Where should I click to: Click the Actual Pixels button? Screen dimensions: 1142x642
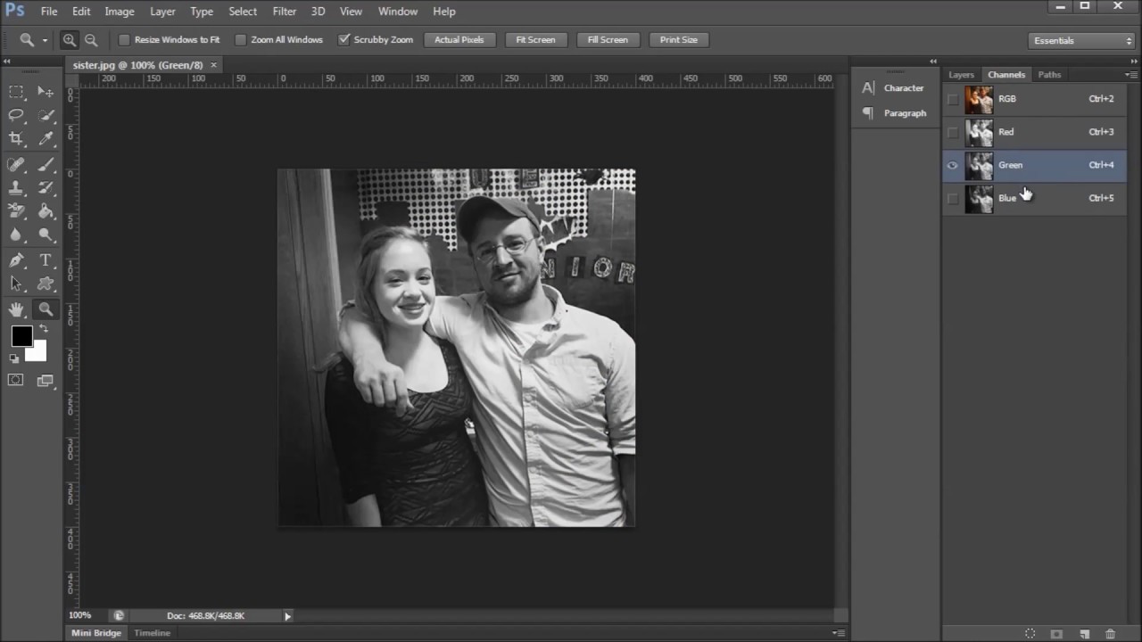pyautogui.click(x=459, y=40)
